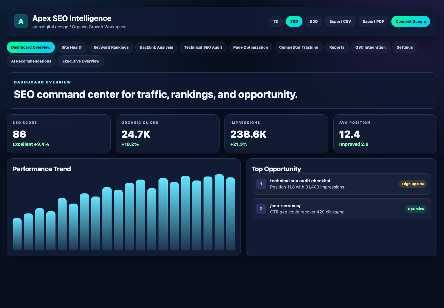Export data as CSV
The image size is (444, 308).
pyautogui.click(x=340, y=22)
